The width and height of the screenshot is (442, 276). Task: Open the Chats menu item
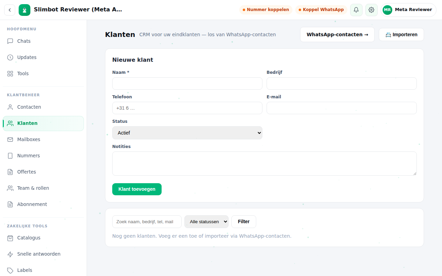(43, 41)
